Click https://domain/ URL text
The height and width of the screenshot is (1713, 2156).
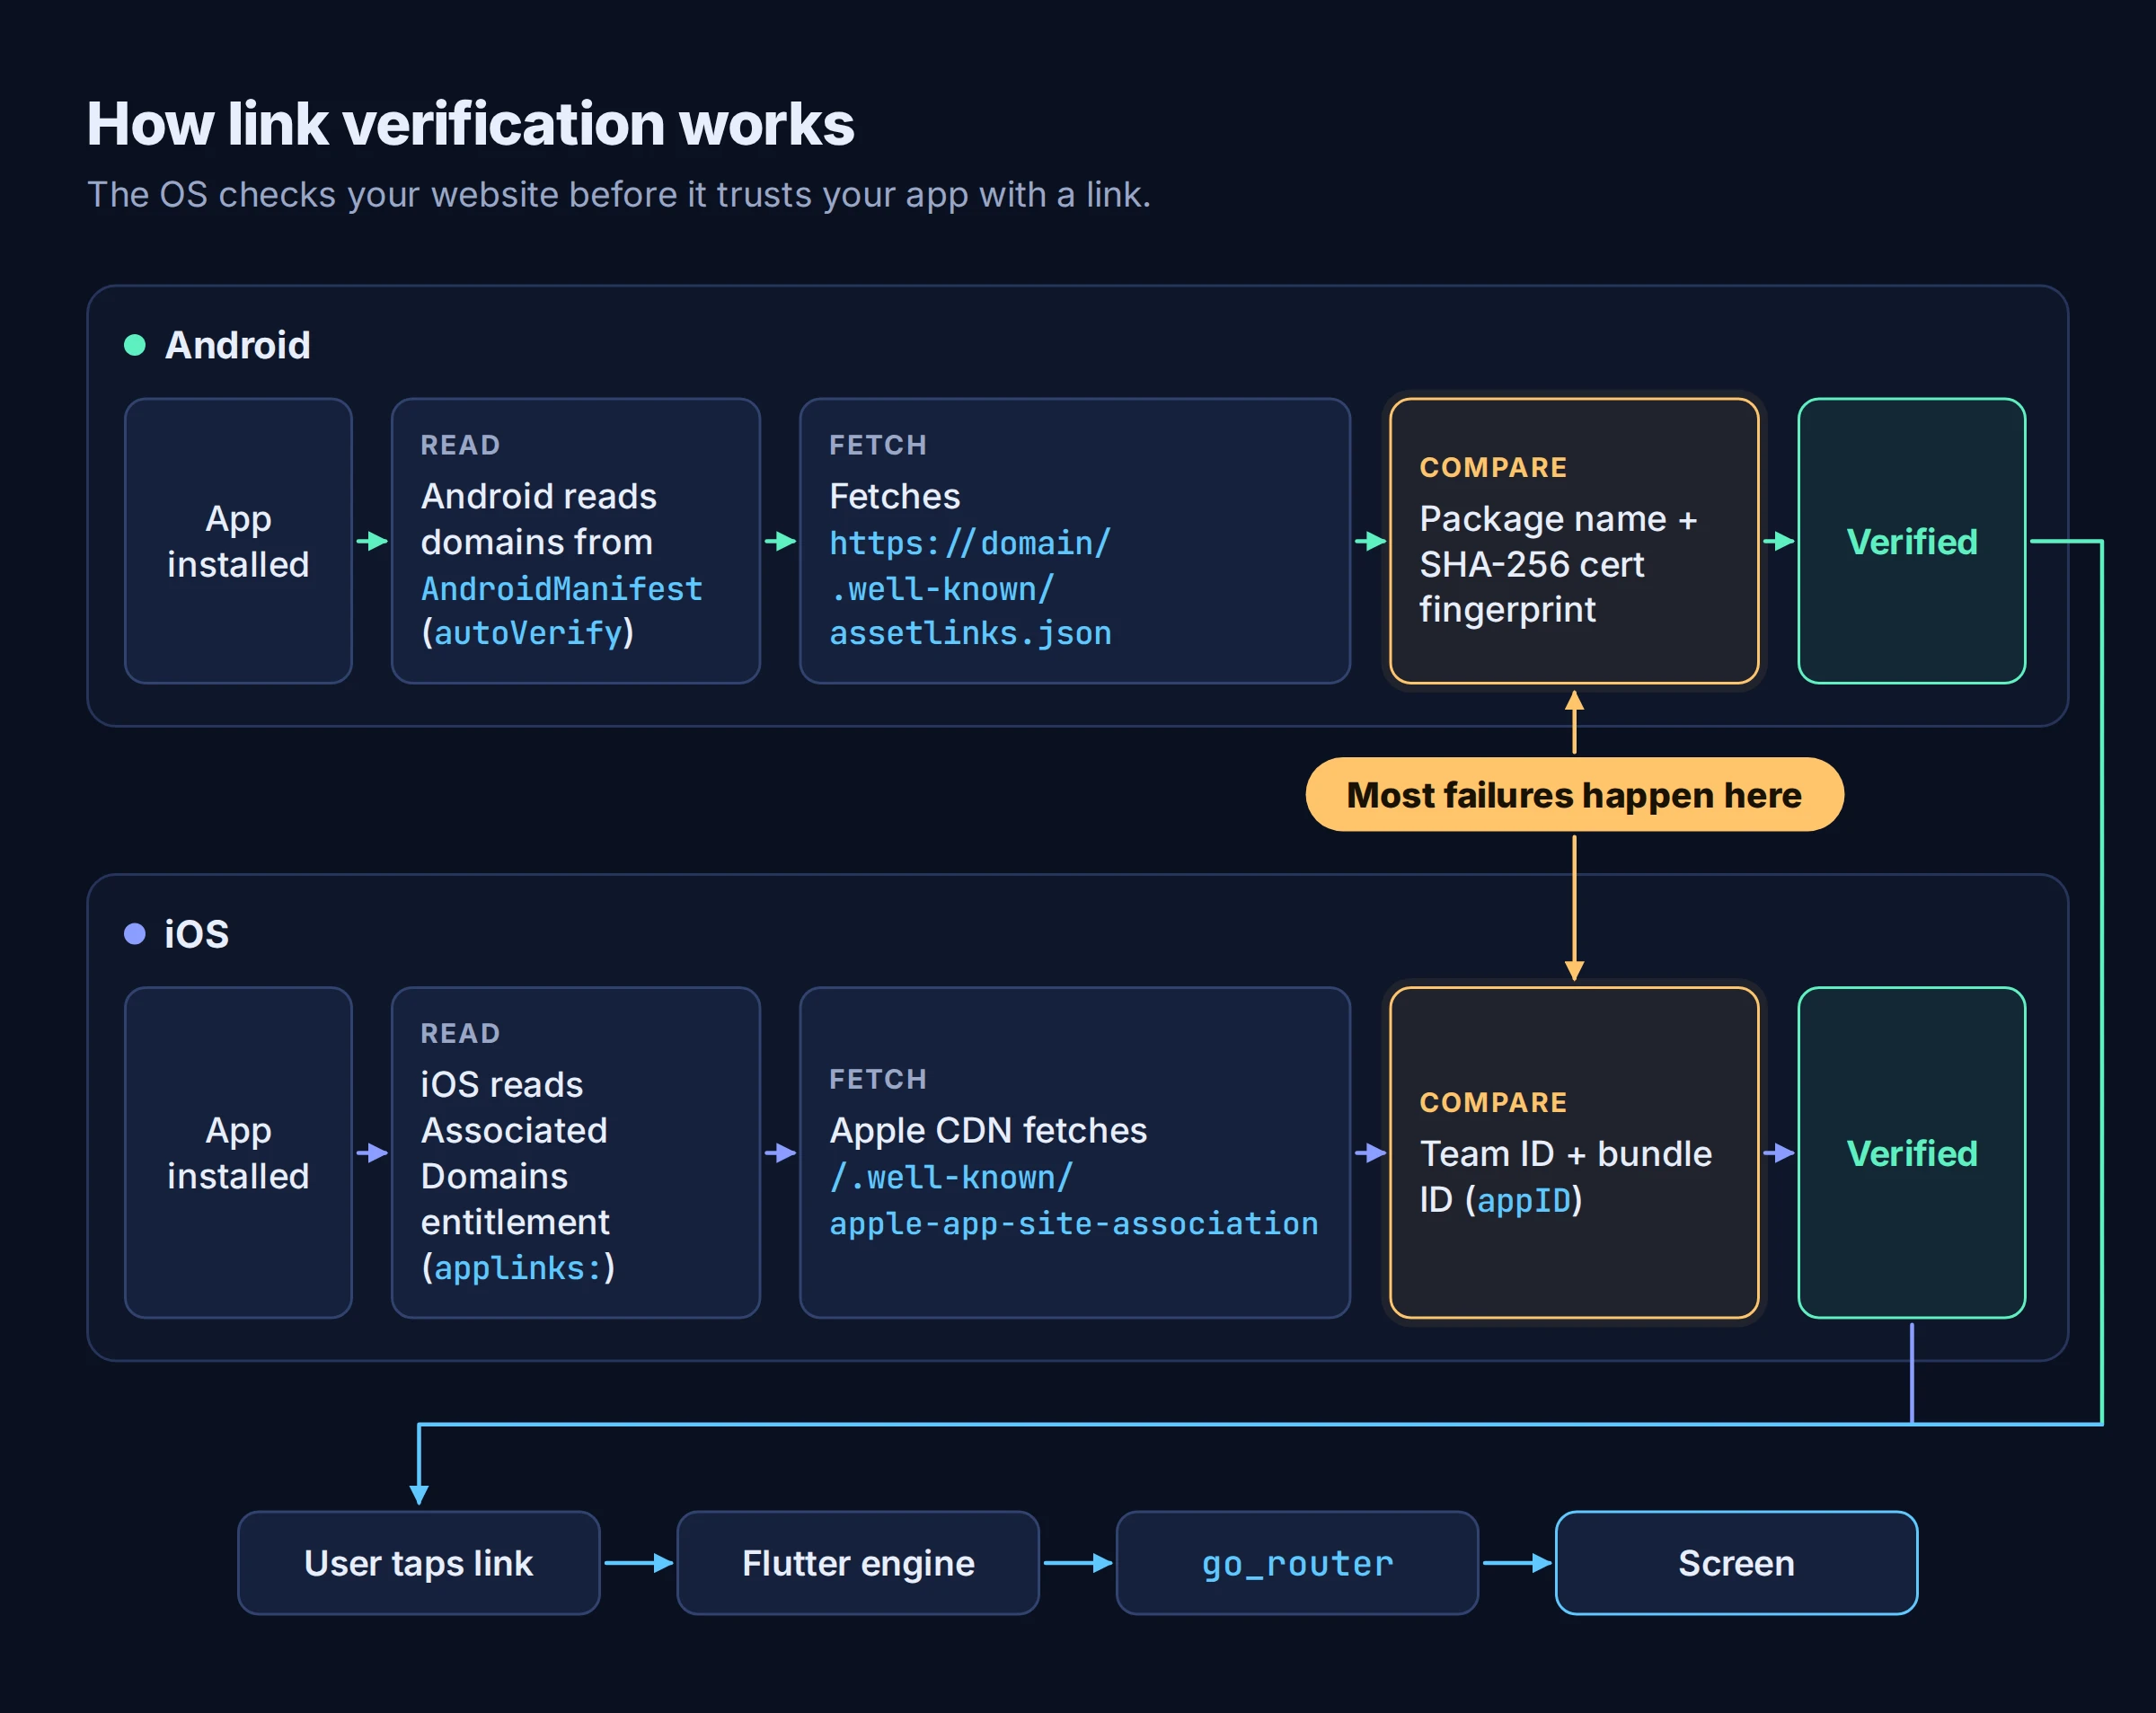point(970,543)
